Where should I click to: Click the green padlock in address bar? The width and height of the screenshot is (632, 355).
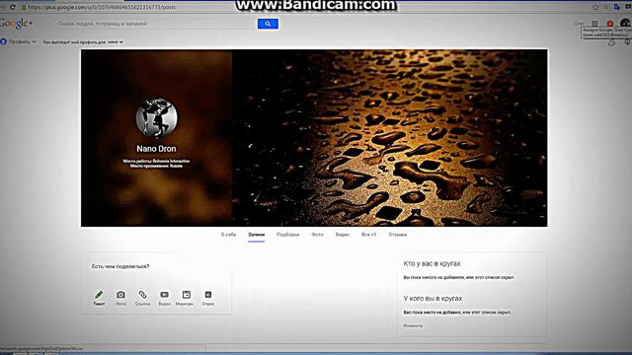(x=24, y=7)
